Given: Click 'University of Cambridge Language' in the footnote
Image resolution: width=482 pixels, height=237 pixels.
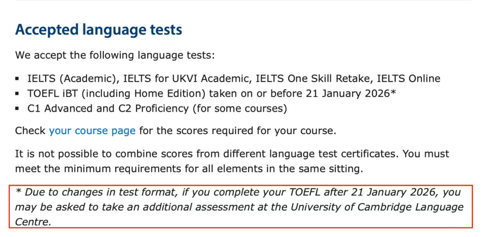Looking at the screenshot, I should pos(377,208).
